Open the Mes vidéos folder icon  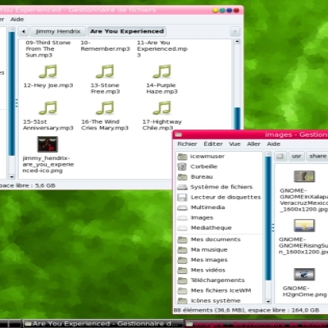[x=182, y=271]
